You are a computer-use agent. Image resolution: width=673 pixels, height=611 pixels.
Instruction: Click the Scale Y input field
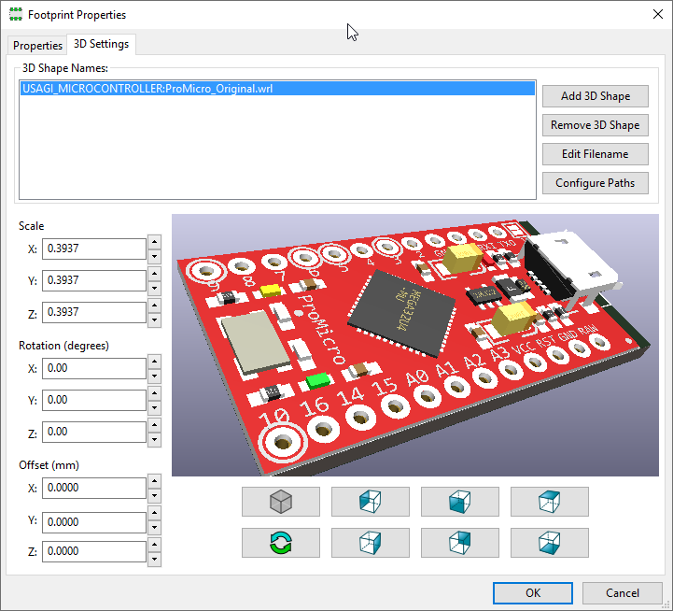[x=94, y=280]
